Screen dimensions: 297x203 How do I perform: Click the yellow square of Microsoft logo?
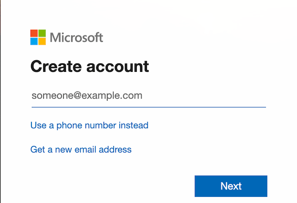42,41
